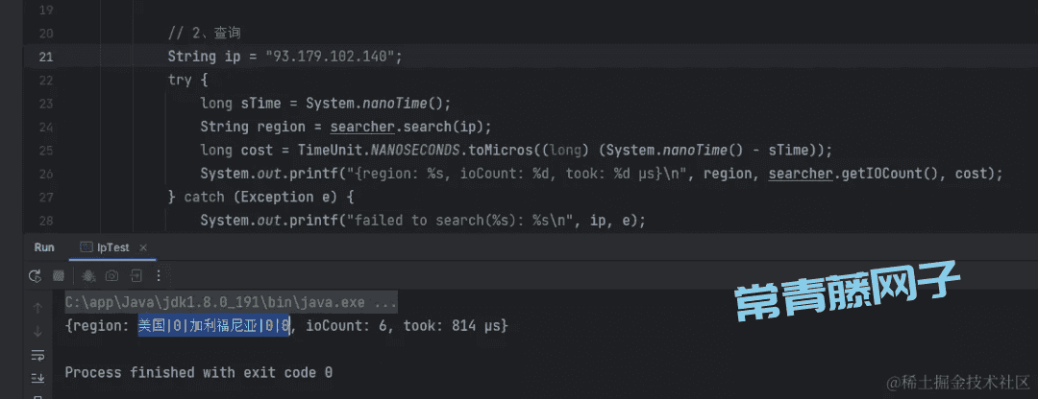
Task: Rerun the IpTest program
Action: click(x=36, y=275)
